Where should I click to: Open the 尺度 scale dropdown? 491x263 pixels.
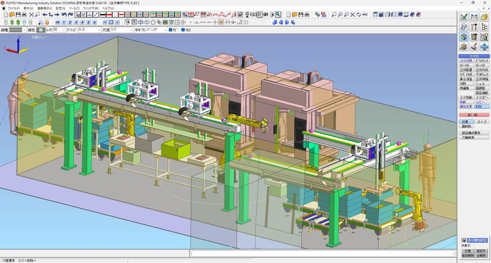pos(131,29)
